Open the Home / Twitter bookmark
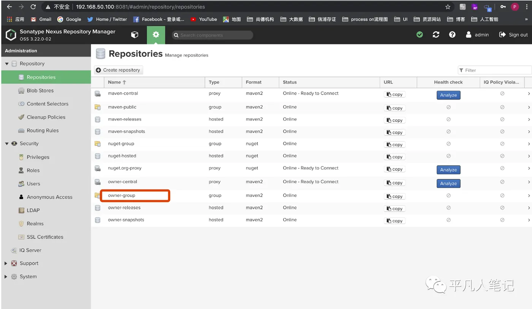 (107, 19)
